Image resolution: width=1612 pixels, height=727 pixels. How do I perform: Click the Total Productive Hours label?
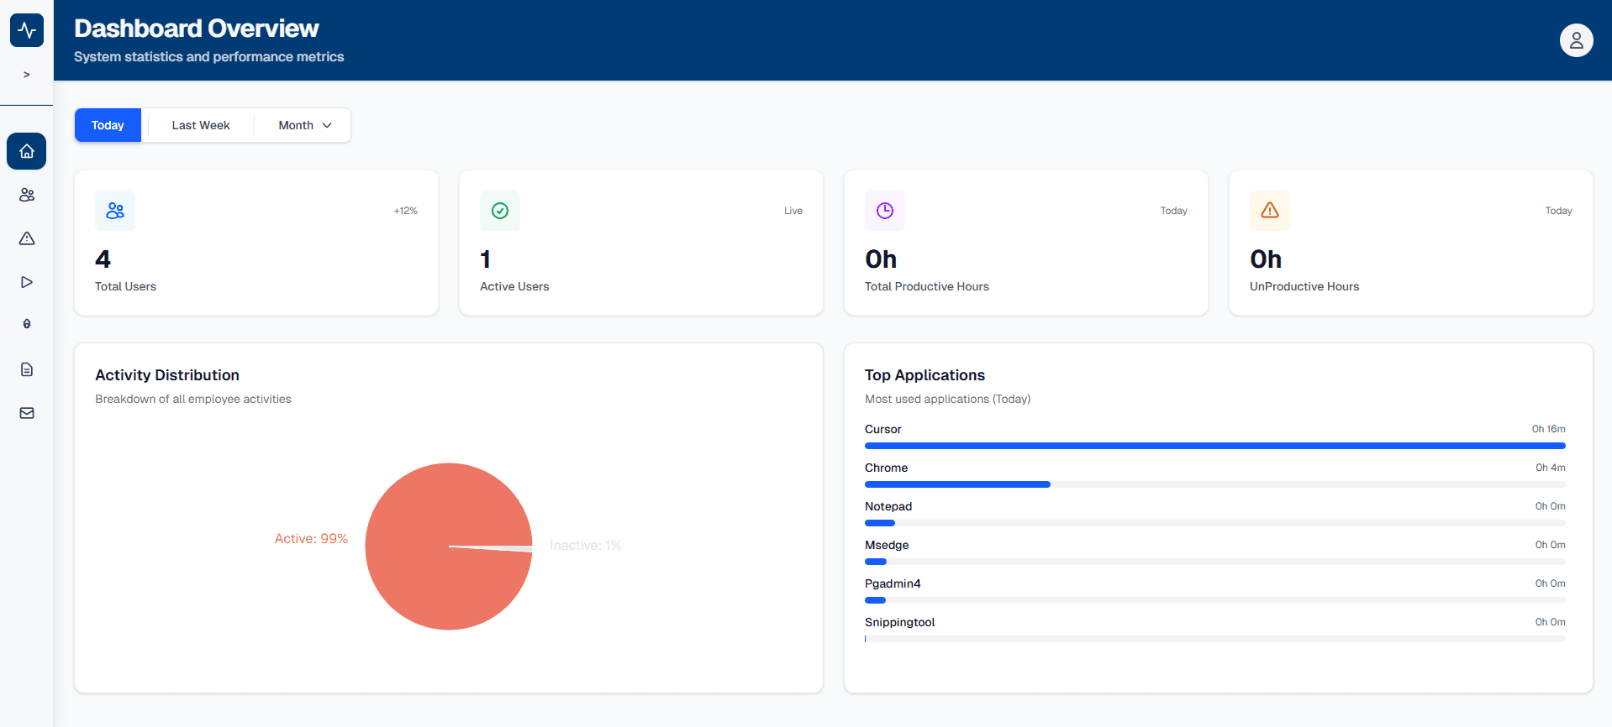tap(927, 286)
